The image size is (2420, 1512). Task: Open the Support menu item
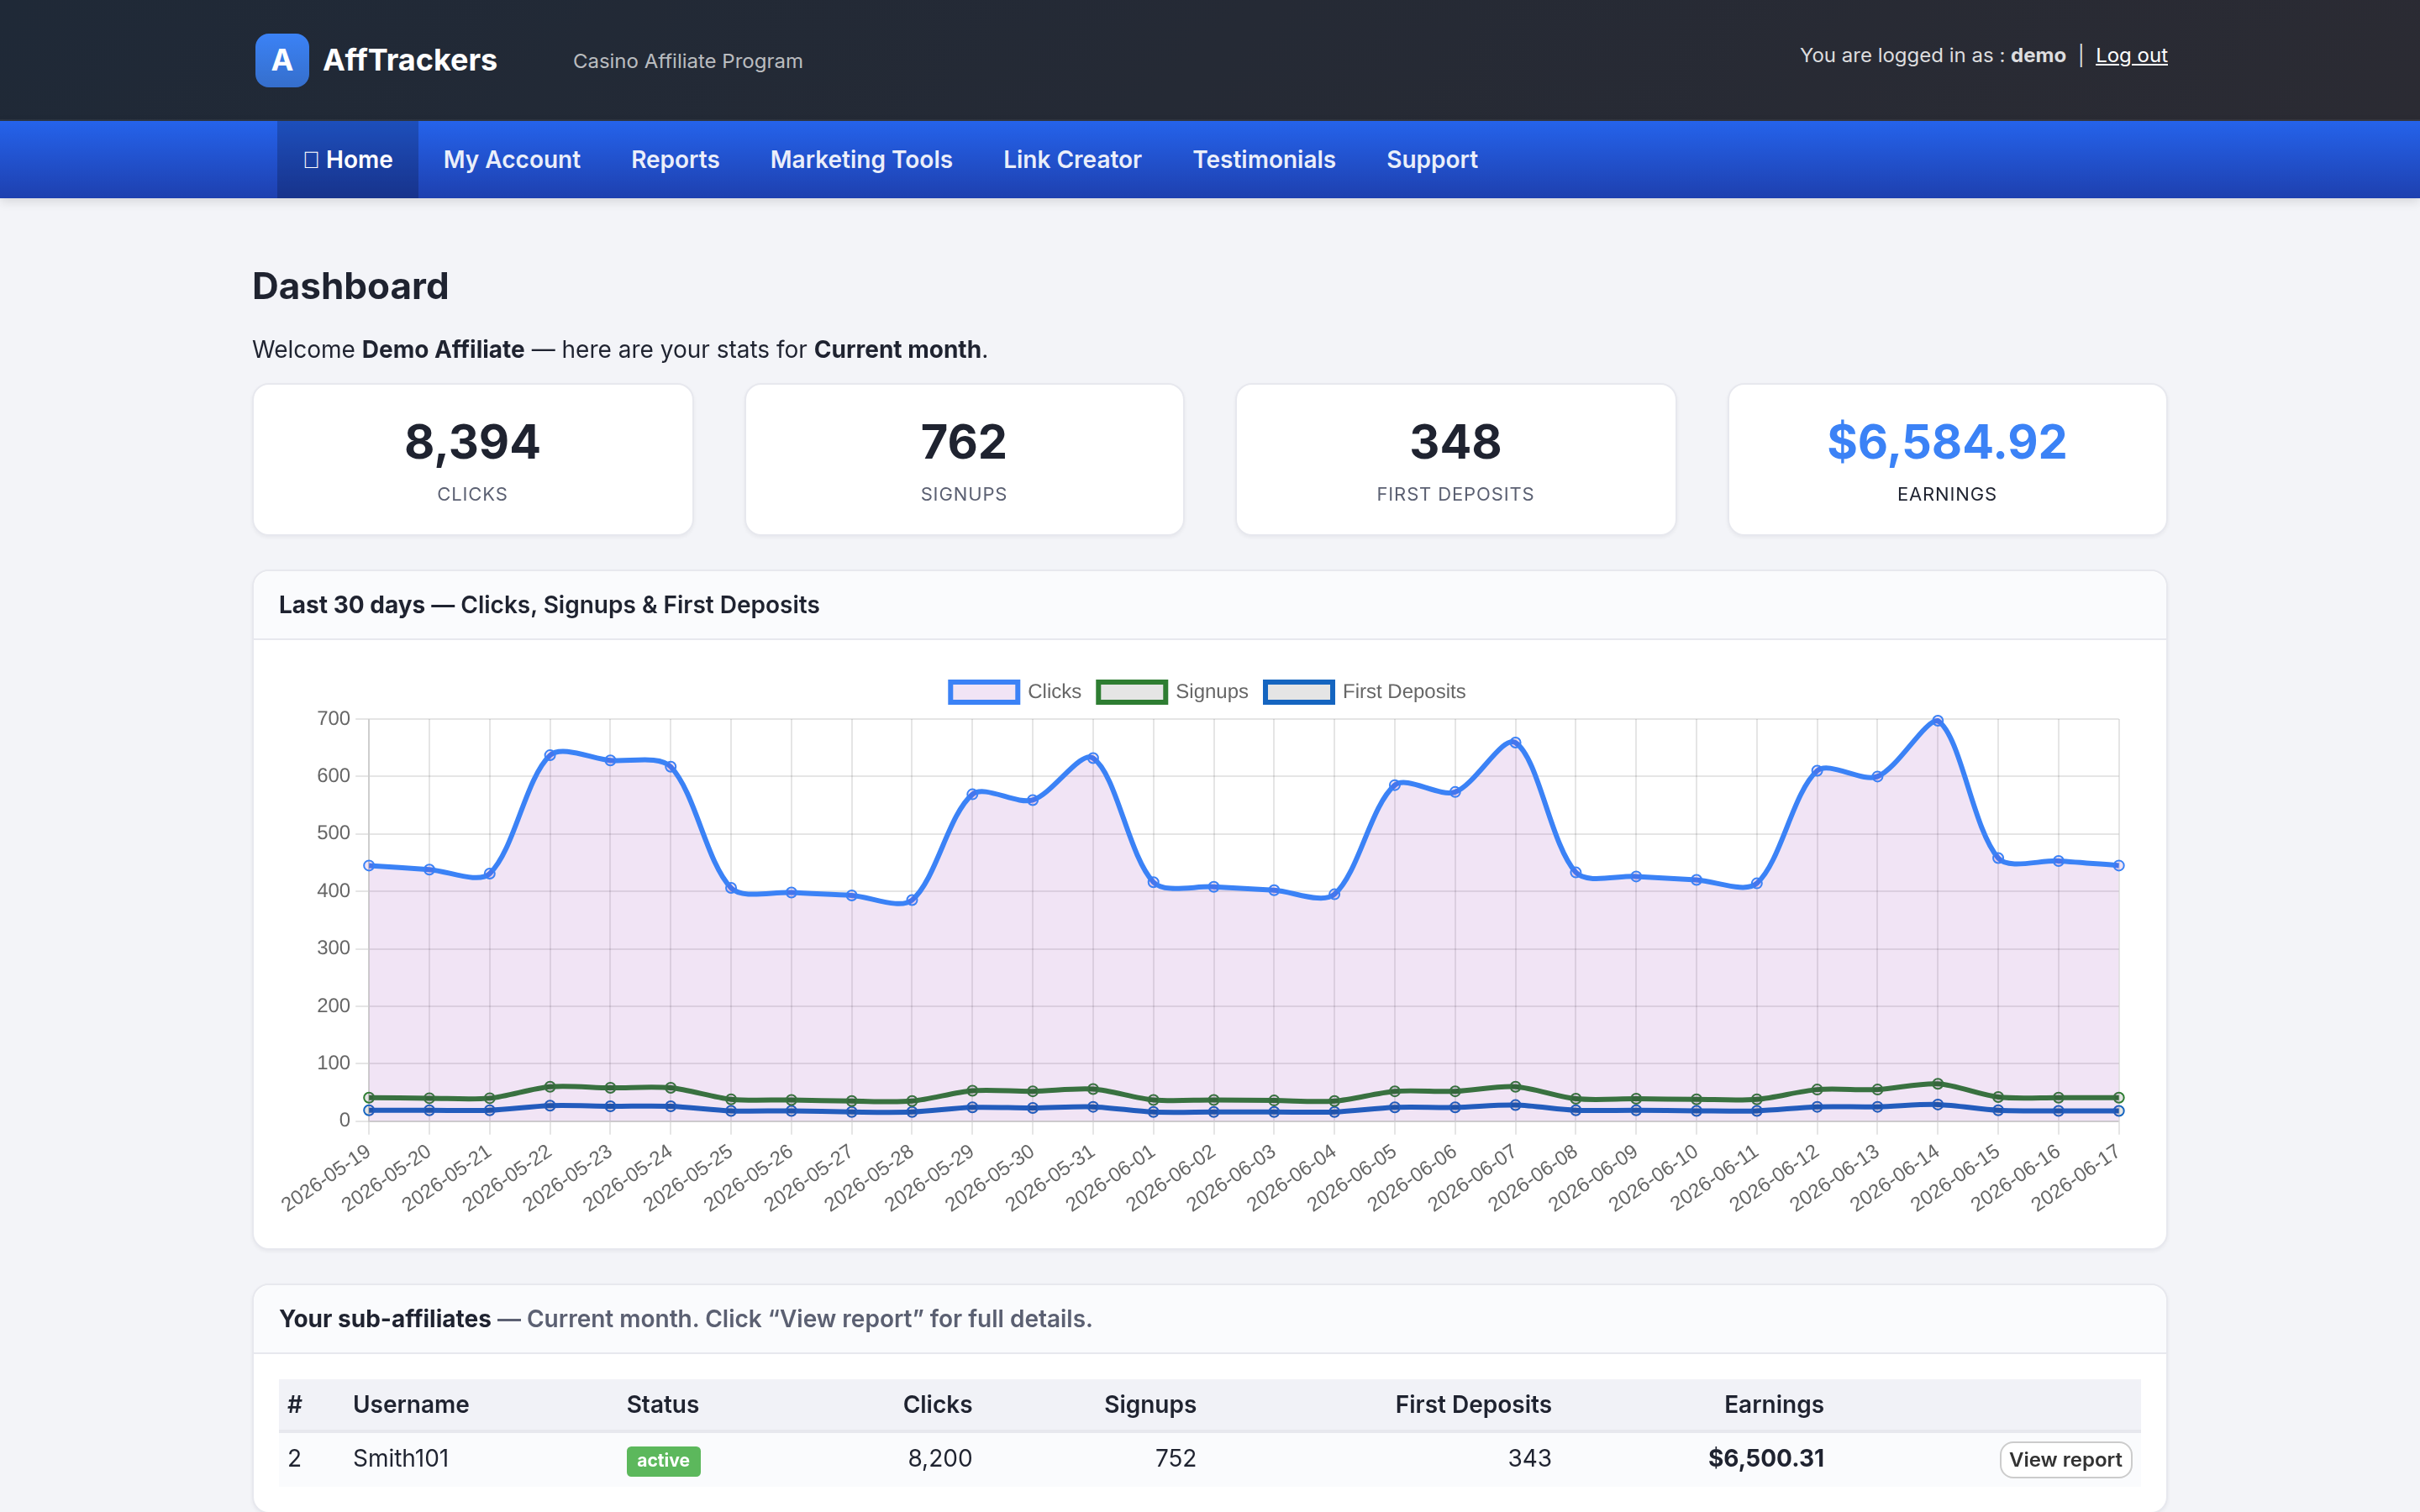click(1432, 159)
